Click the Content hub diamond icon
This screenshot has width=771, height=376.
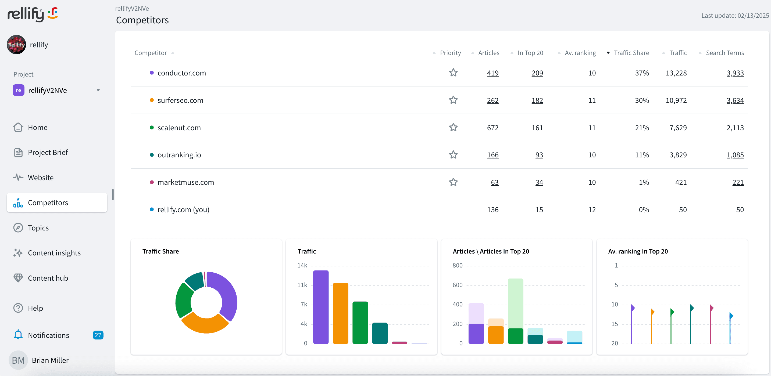coord(18,278)
